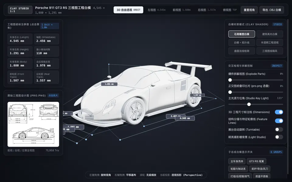
Task: Switch to the 后视图 rear view tab
Action: click(207, 10)
